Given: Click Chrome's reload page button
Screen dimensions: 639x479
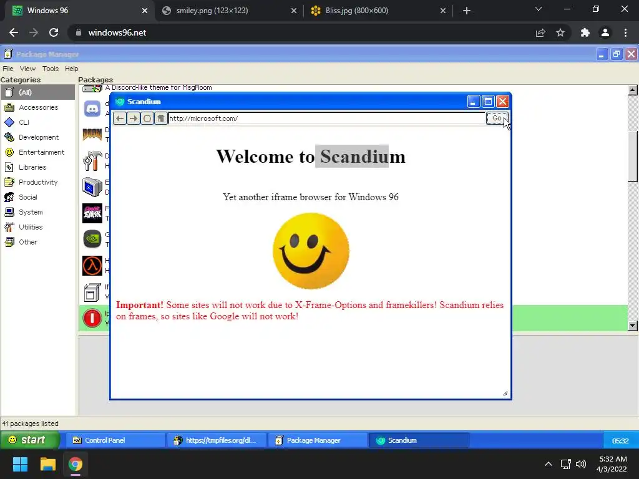Looking at the screenshot, I should (x=54, y=32).
